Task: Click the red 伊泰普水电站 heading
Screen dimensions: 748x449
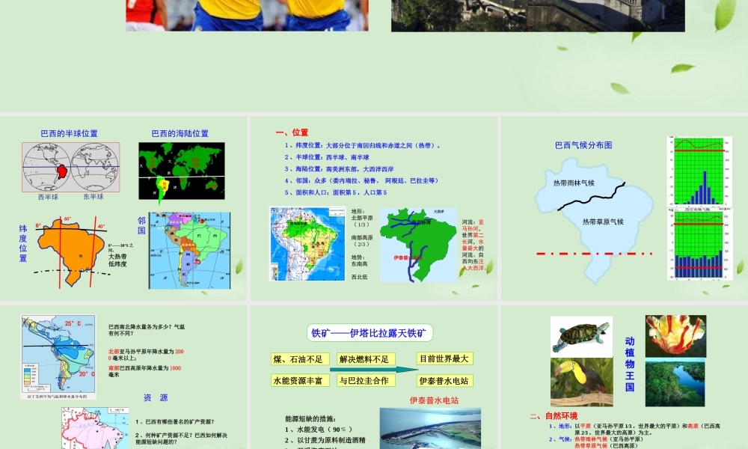Action: tap(434, 400)
